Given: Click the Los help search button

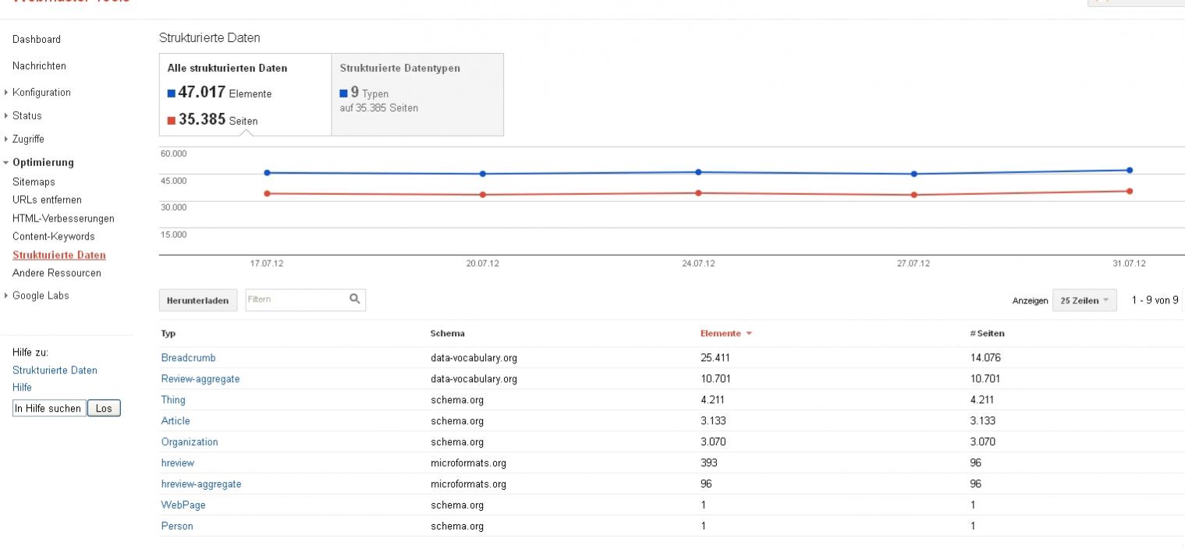Looking at the screenshot, I should coord(104,408).
